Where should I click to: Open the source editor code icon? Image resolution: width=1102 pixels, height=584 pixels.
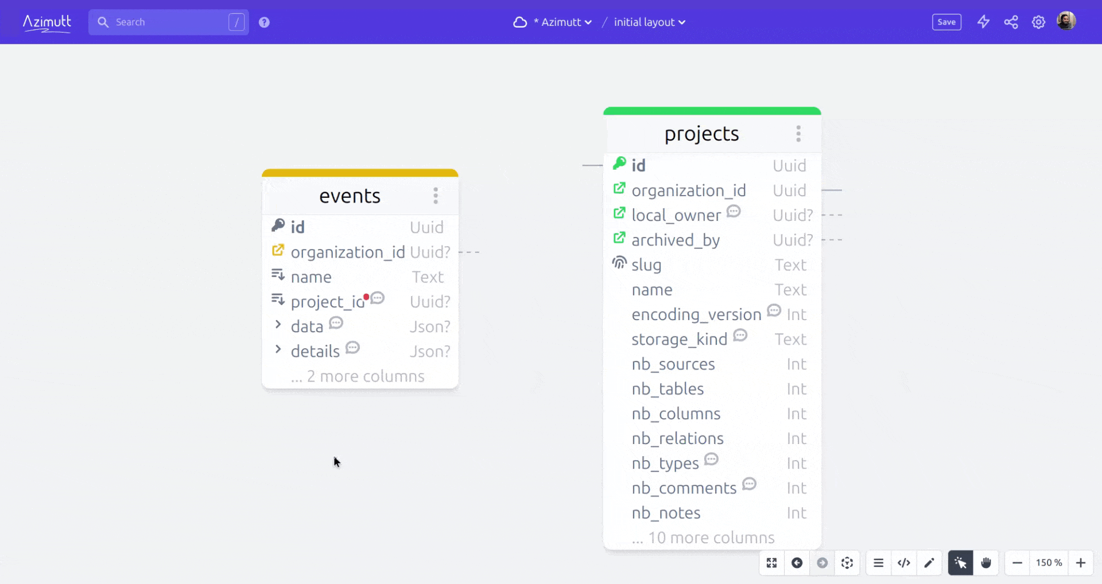tap(903, 563)
